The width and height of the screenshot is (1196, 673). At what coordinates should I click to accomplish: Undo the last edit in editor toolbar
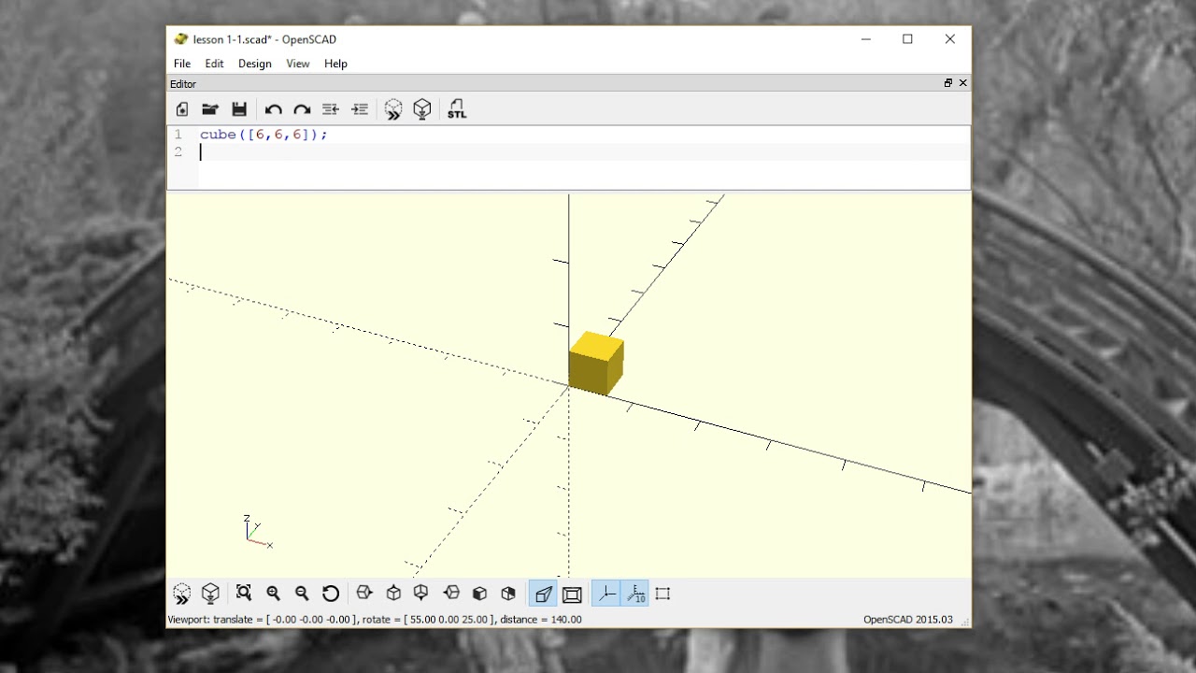[x=273, y=109]
